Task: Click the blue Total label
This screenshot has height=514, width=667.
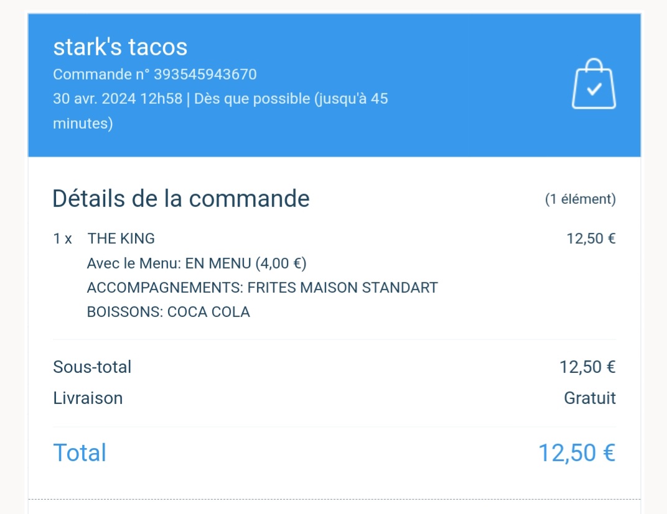Action: (x=80, y=452)
